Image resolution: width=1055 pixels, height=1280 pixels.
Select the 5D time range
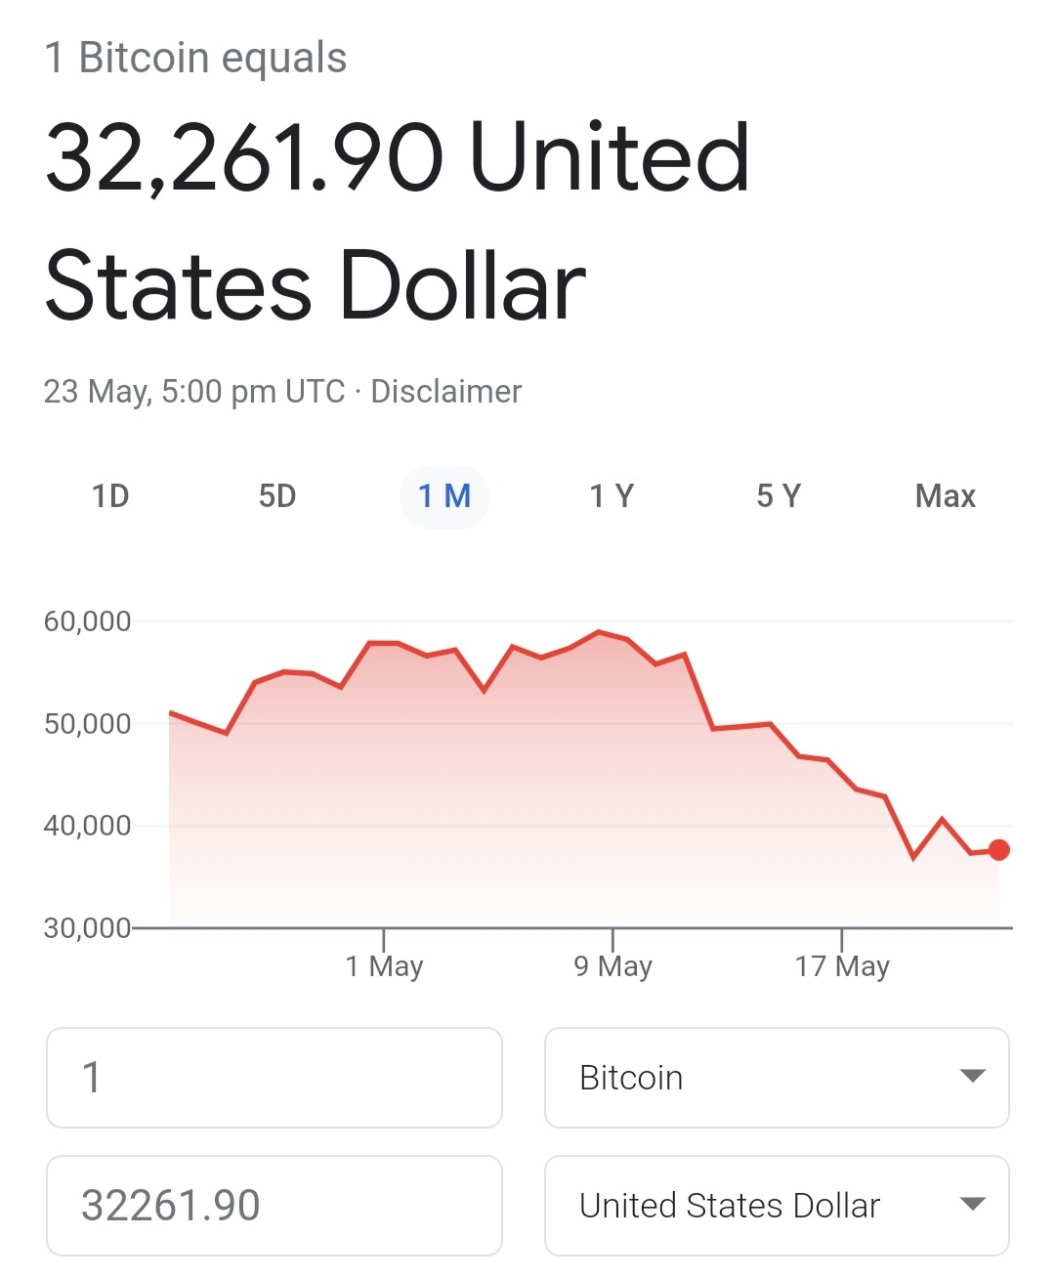click(277, 496)
